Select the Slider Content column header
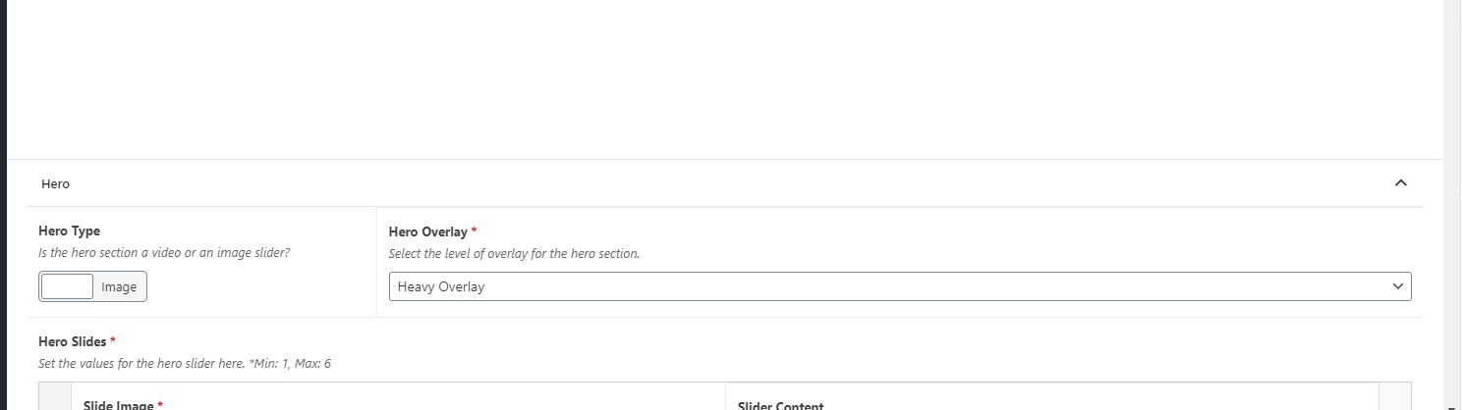 click(x=780, y=404)
